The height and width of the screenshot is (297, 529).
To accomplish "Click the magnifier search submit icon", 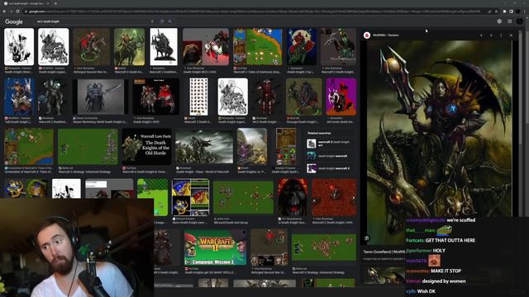I will coord(170,21).
